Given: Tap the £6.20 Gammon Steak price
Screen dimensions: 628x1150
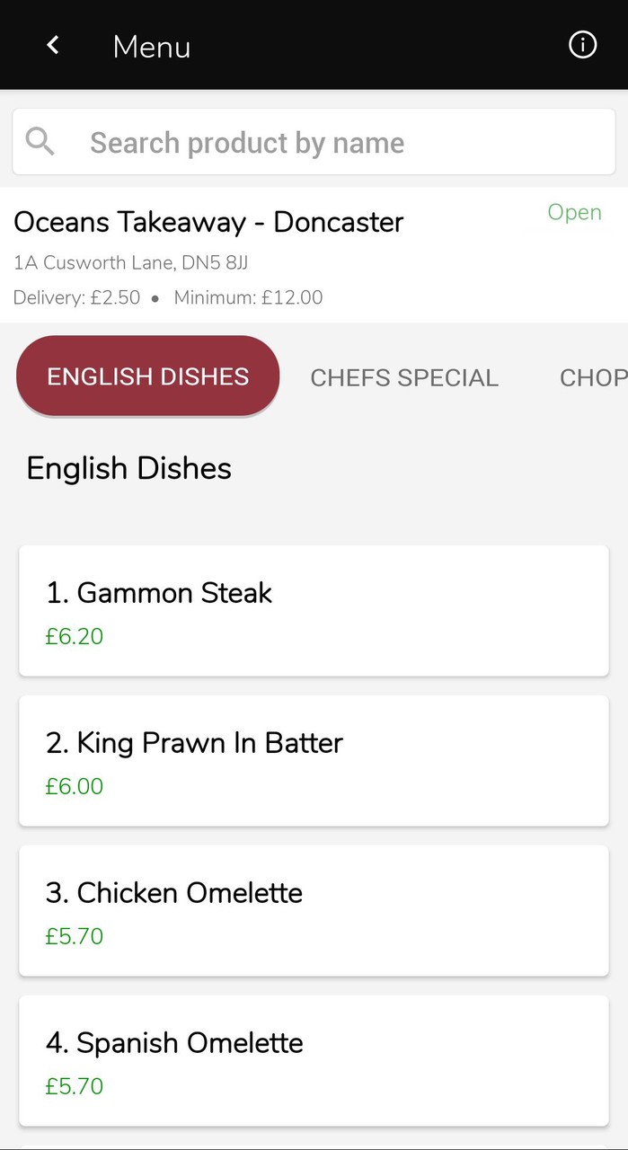Looking at the screenshot, I should (75, 637).
